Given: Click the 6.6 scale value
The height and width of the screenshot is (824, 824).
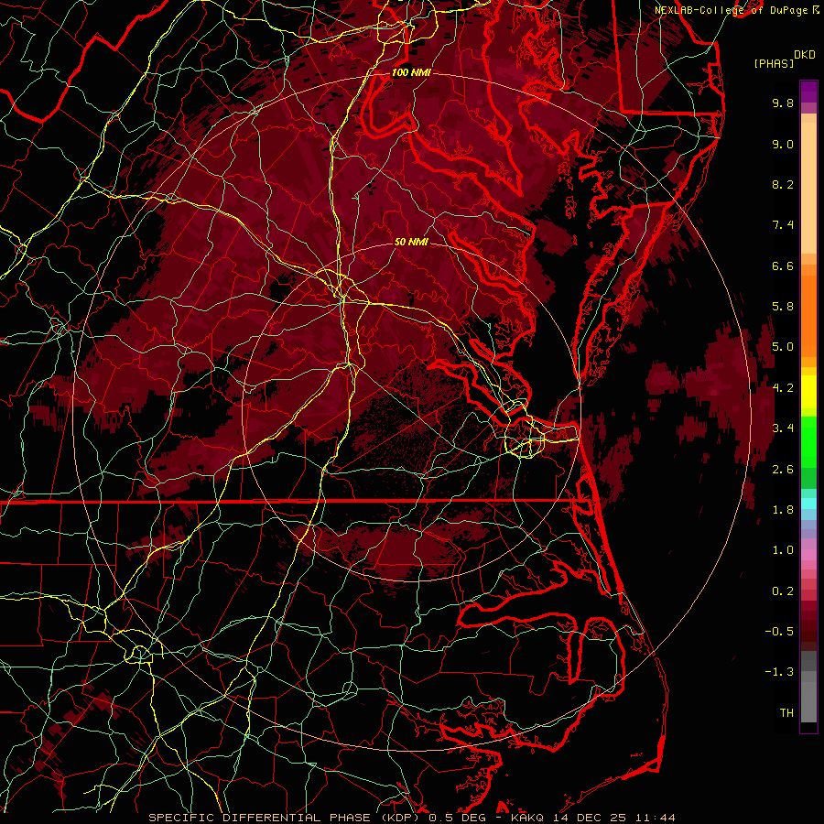Looking at the screenshot, I should tap(783, 266).
